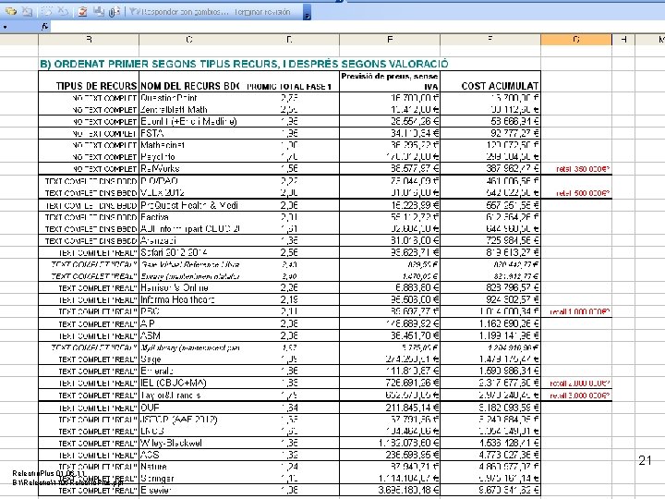Click the 'IEL (CBUC+MA)' cell

[x=189, y=383]
